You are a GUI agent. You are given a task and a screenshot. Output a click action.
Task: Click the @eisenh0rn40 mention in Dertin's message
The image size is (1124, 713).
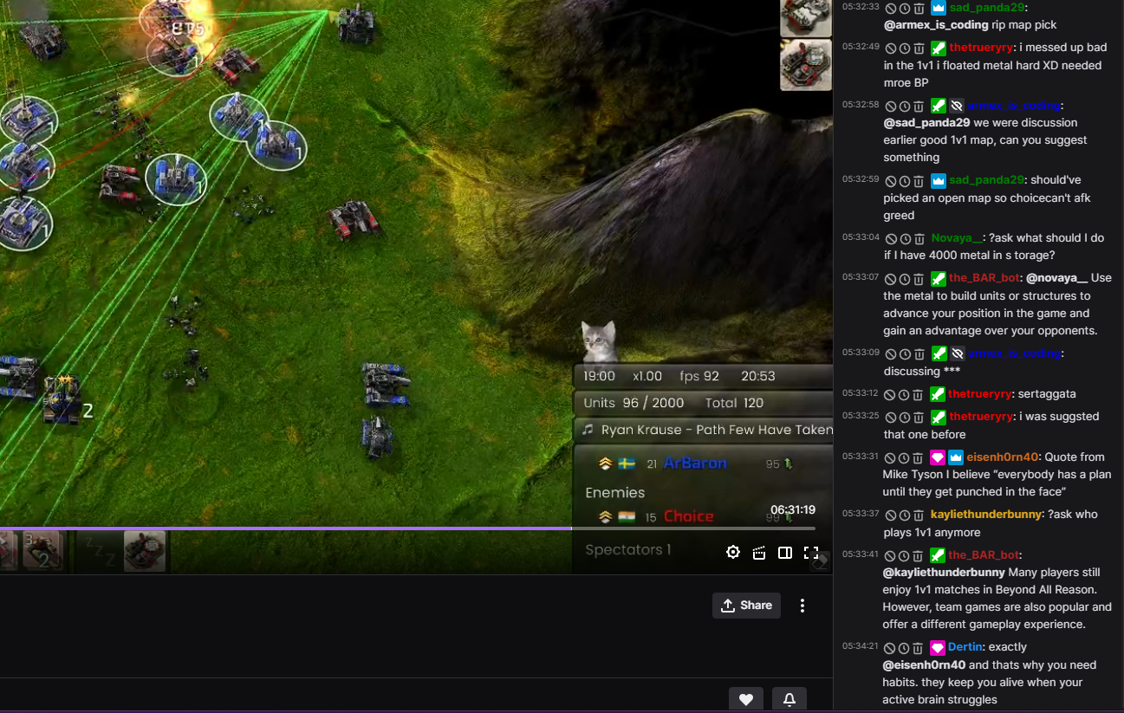coord(924,665)
